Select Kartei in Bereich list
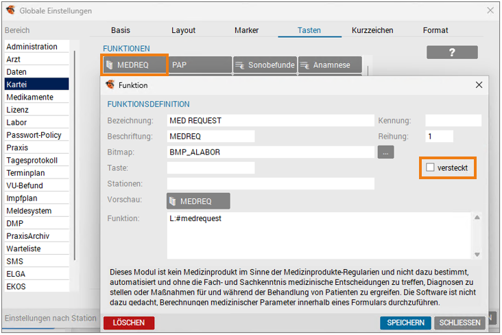 pyautogui.click(x=37, y=84)
